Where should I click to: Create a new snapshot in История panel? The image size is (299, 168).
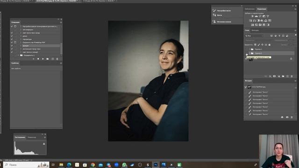click(287, 117)
